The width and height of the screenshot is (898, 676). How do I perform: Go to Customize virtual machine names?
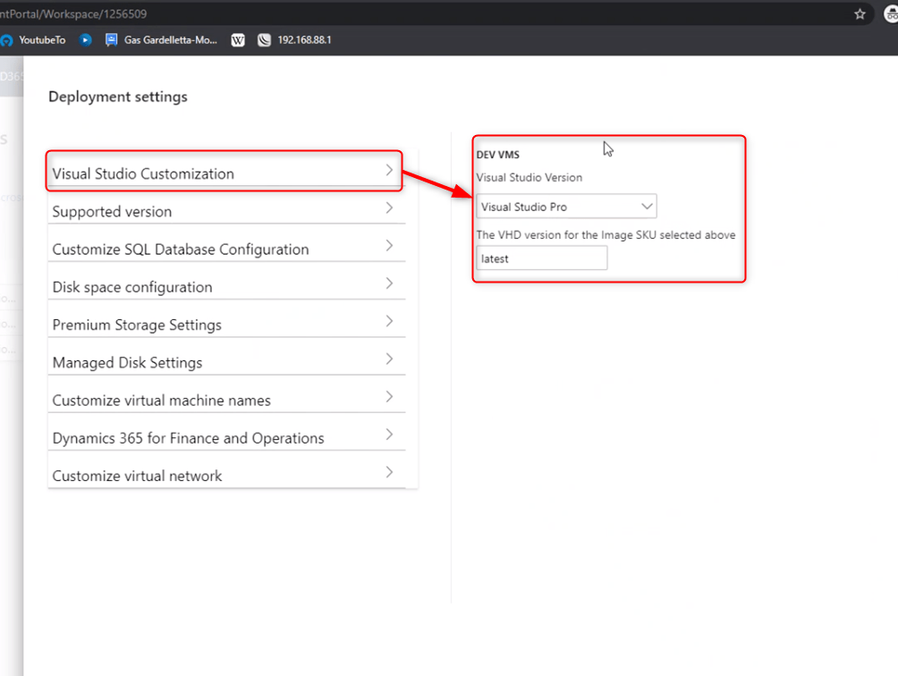point(161,401)
